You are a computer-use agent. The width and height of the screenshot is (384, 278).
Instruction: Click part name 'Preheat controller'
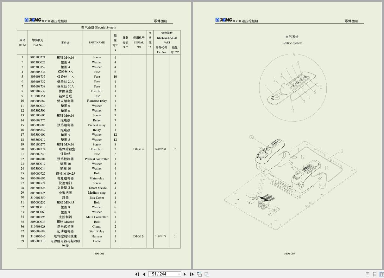click(x=97, y=159)
